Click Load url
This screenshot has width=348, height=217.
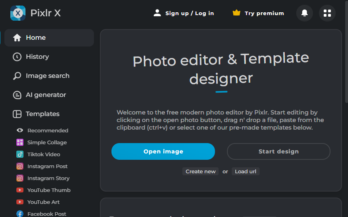(245, 172)
